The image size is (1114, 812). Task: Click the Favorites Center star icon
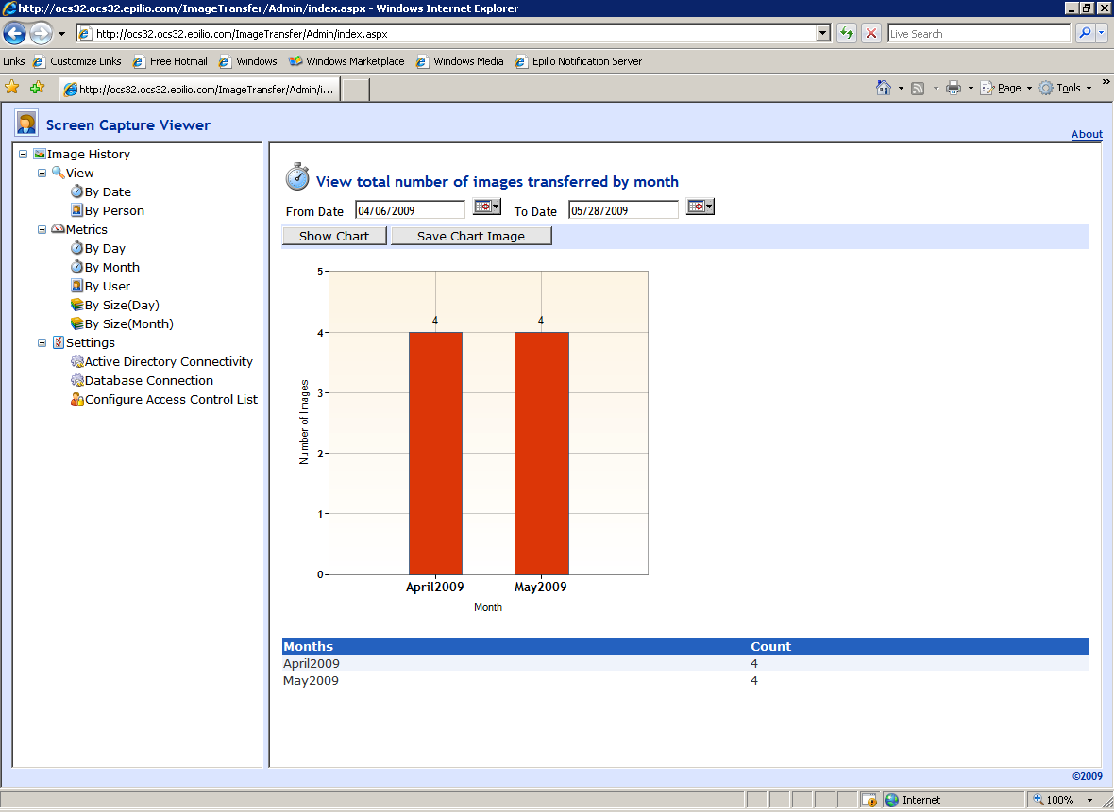click(12, 88)
